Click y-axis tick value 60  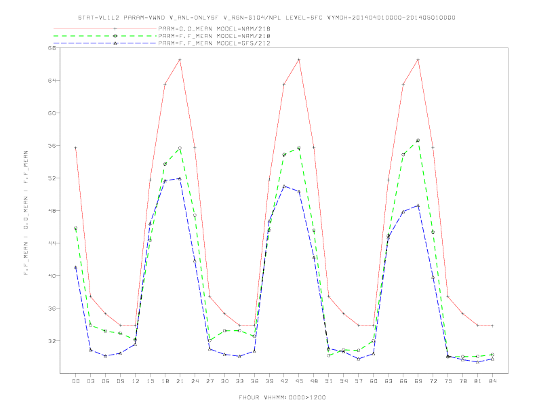[52, 113]
